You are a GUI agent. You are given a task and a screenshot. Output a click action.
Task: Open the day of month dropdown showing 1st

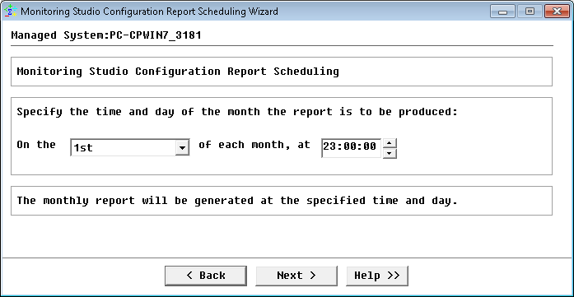pyautogui.click(x=129, y=147)
